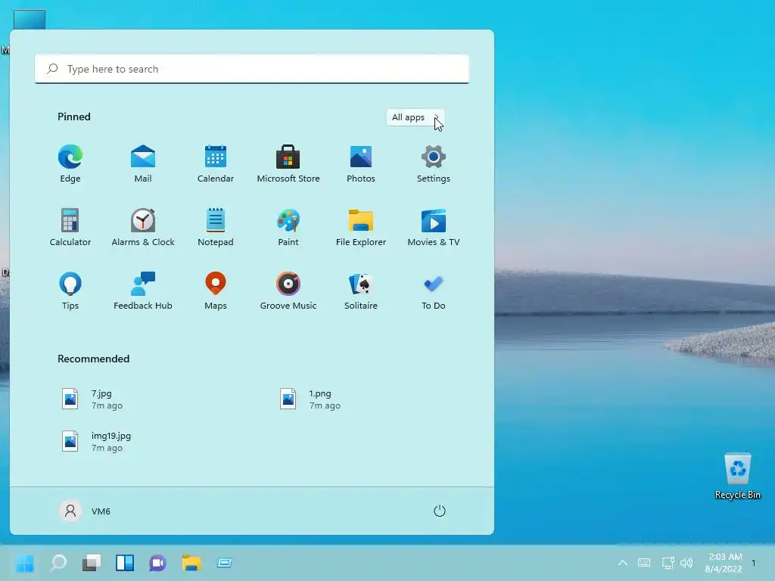Launch the Photos app
The image size is (775, 581).
(x=361, y=164)
